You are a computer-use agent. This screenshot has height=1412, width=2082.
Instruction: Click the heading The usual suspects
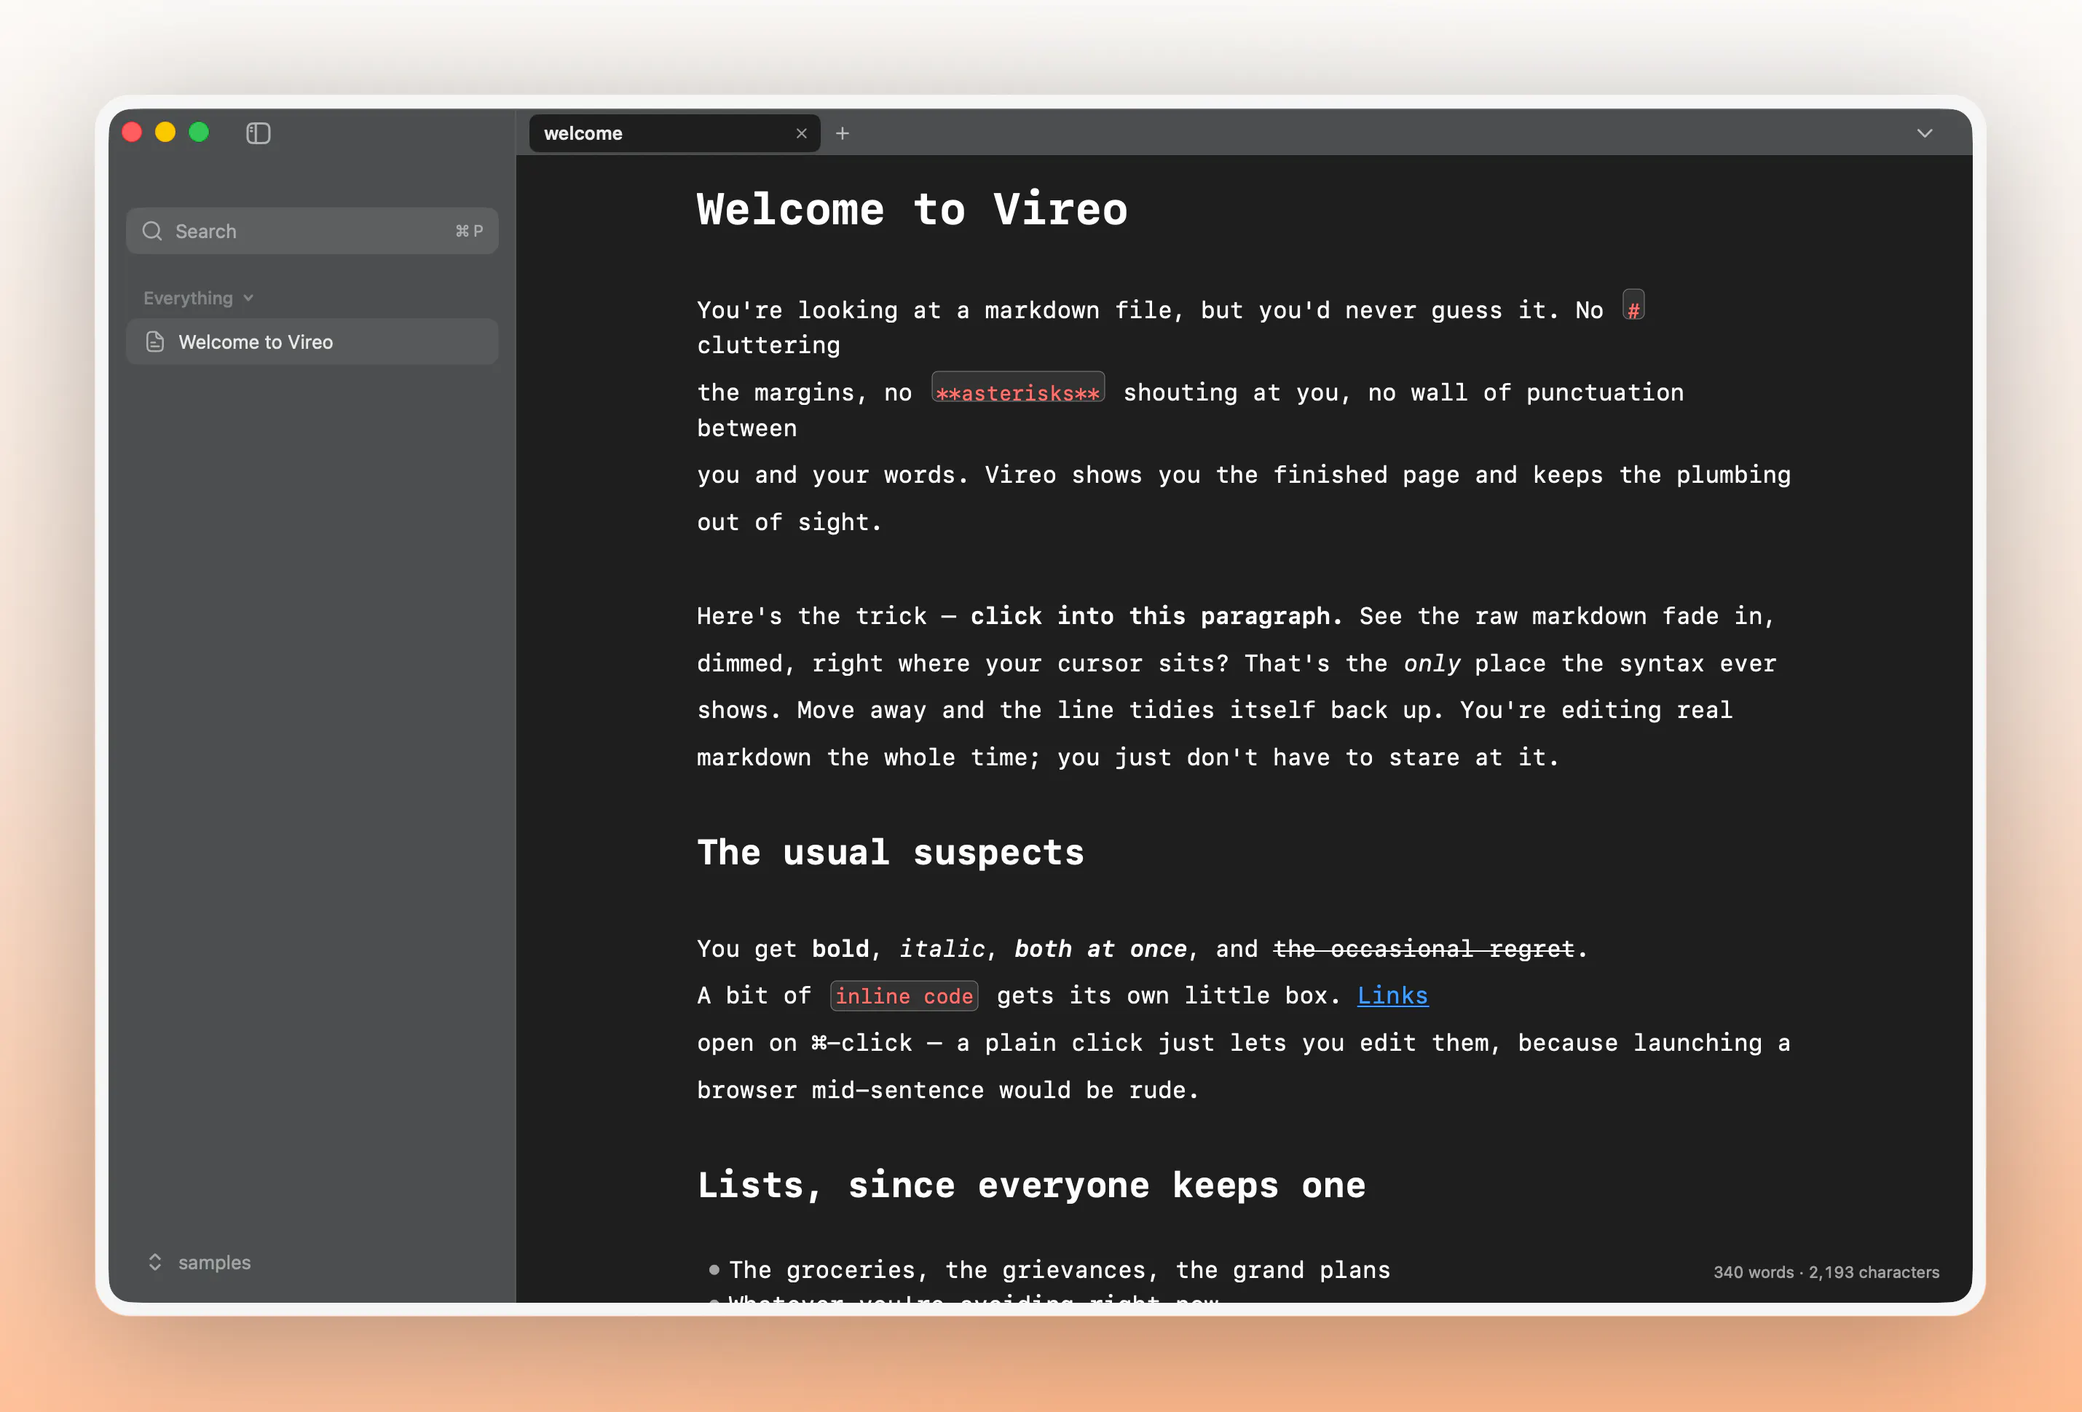[891, 852]
